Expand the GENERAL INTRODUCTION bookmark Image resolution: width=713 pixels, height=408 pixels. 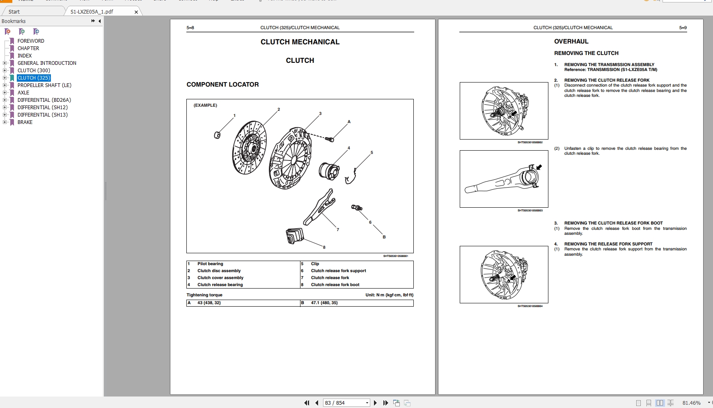click(x=5, y=63)
